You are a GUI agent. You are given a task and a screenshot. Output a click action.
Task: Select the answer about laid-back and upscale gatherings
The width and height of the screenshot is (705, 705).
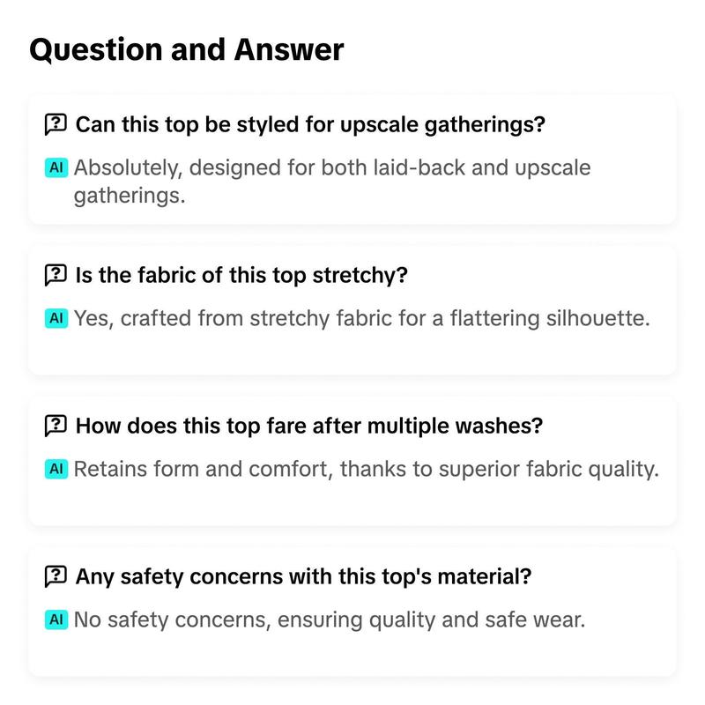pos(332,182)
